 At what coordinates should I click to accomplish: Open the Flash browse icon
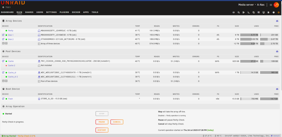tap(3, 99)
